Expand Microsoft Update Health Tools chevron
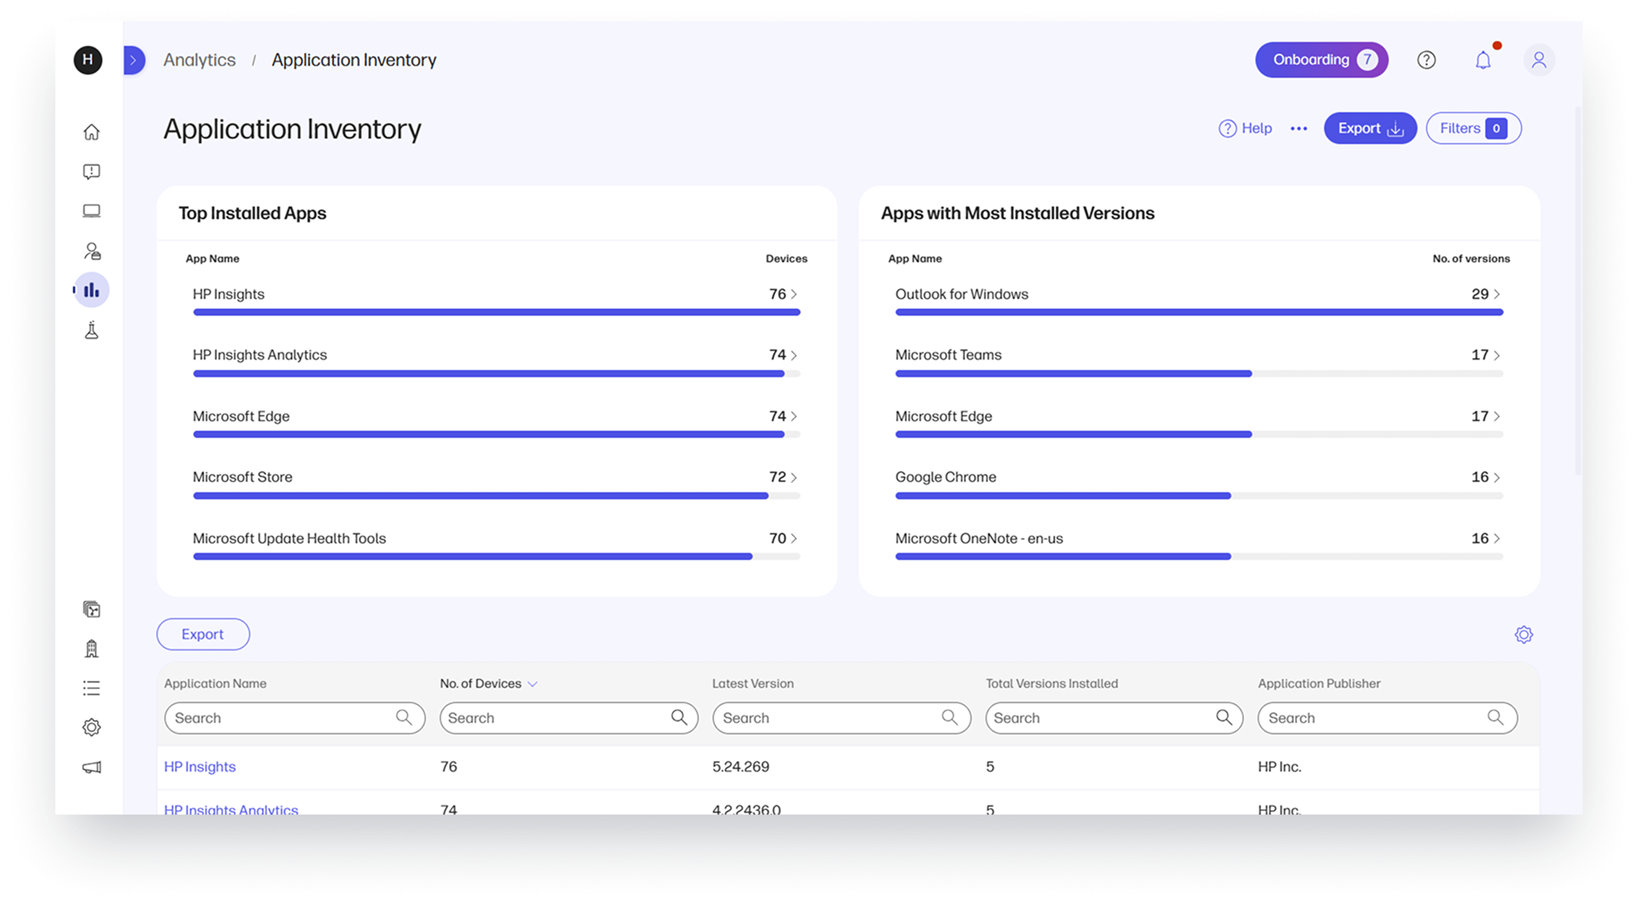Image resolution: width=1638 pixels, height=904 pixels. click(x=794, y=538)
